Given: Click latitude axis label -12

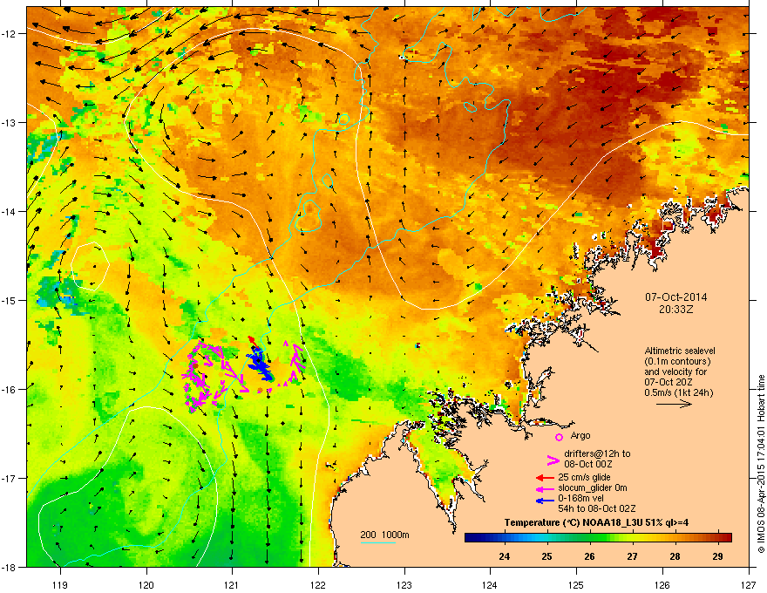Looking at the screenshot, I should tap(9, 33).
